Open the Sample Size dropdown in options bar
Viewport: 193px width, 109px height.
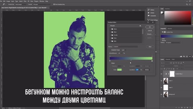pyautogui.click(x=21, y=4)
